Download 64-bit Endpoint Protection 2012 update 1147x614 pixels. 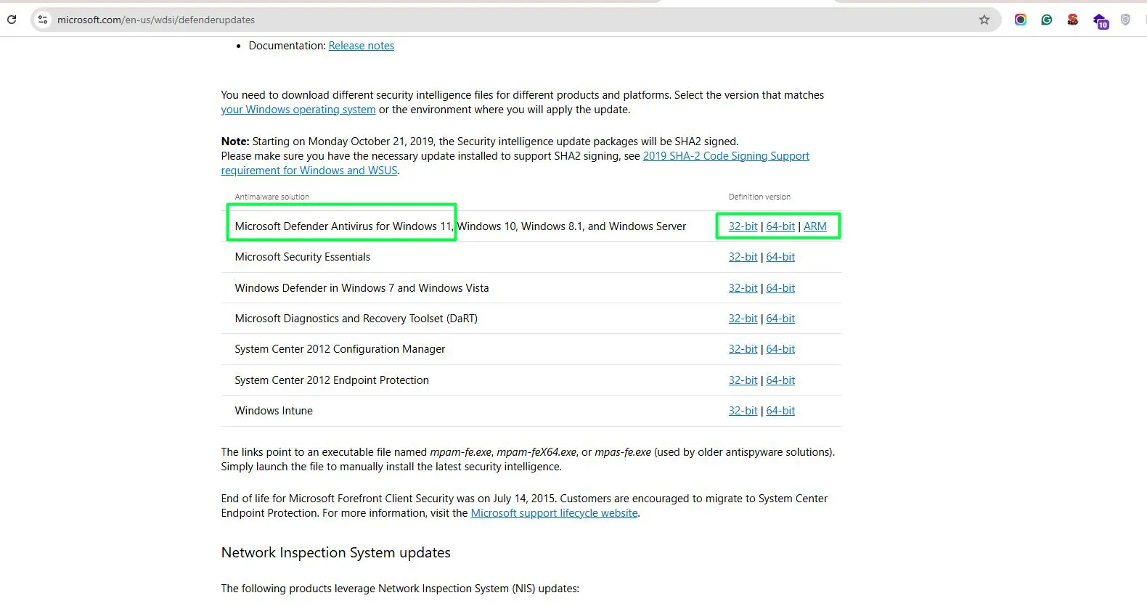[780, 380]
